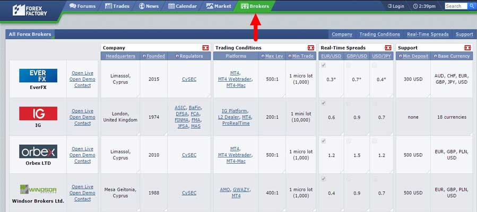
Task: Open Orbex MT4 Webtrader link
Action: (x=235, y=155)
